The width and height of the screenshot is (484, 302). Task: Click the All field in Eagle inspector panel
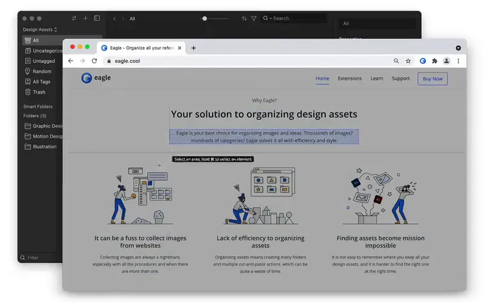[377, 24]
